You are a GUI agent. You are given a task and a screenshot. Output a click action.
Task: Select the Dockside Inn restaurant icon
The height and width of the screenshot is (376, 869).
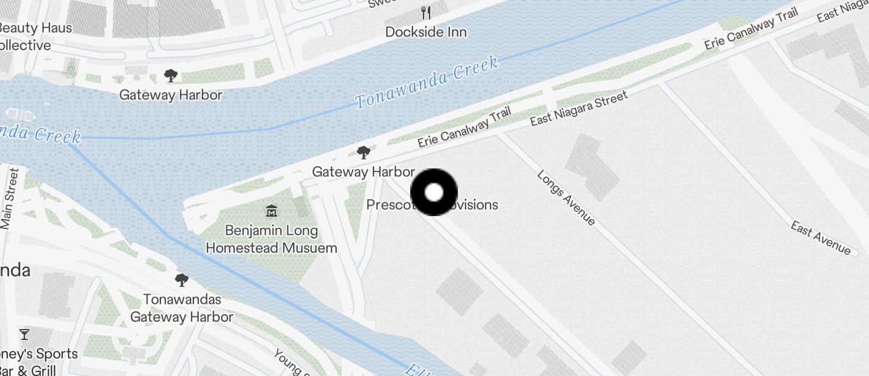[427, 12]
